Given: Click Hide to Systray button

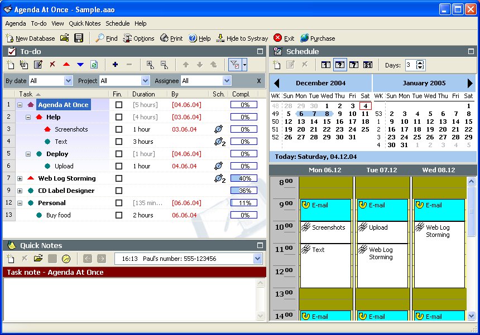Looking at the screenshot, I should (242, 38).
